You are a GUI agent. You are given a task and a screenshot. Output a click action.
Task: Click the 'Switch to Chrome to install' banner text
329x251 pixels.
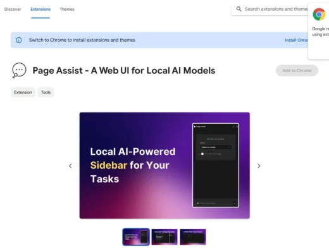82,40
